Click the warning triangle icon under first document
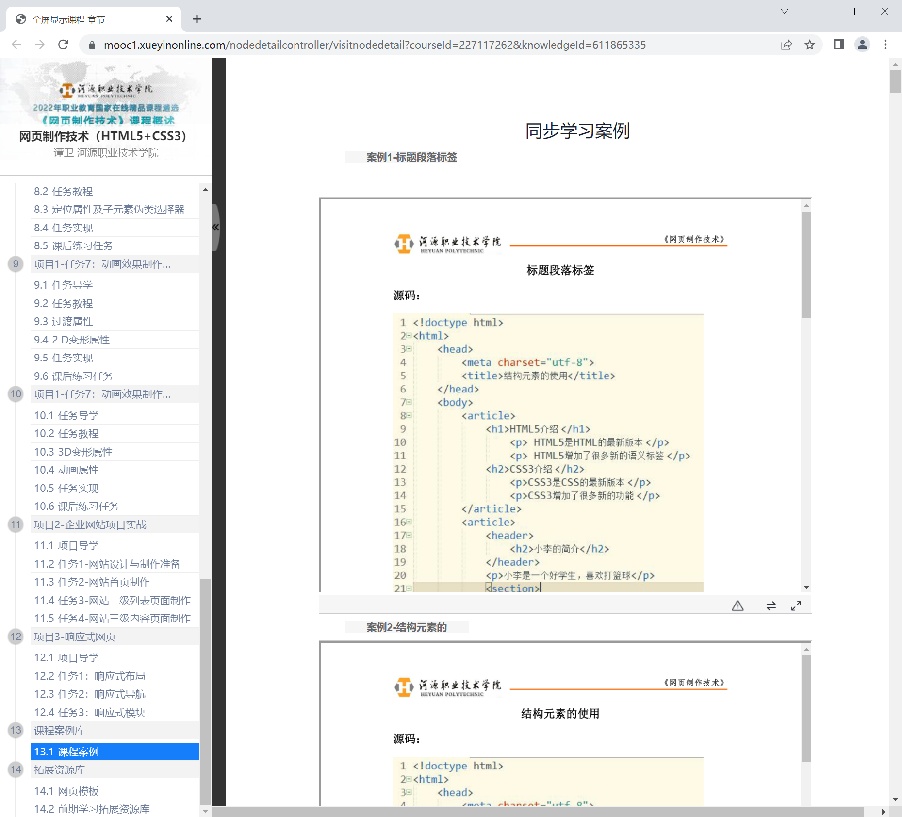Screen dimensions: 902x817 (x=738, y=605)
